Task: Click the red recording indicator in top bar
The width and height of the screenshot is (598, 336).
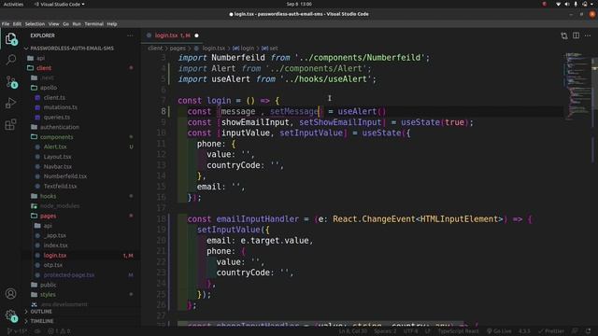Action: point(545,4)
